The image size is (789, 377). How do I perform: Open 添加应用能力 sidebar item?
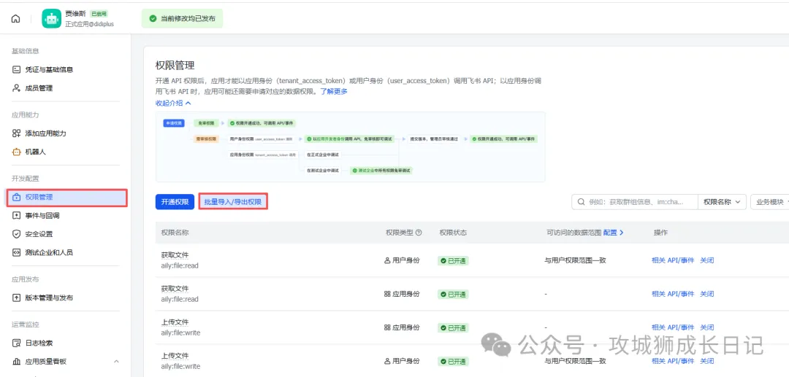(45, 133)
